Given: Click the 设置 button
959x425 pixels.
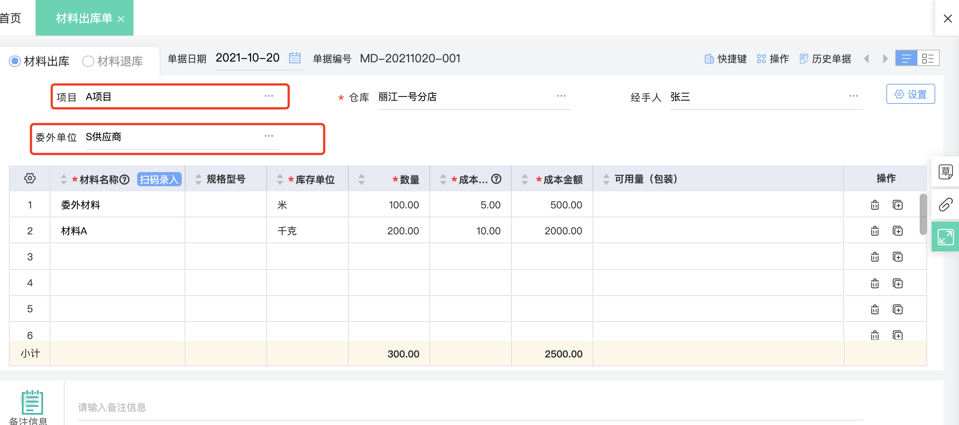Looking at the screenshot, I should click(910, 94).
